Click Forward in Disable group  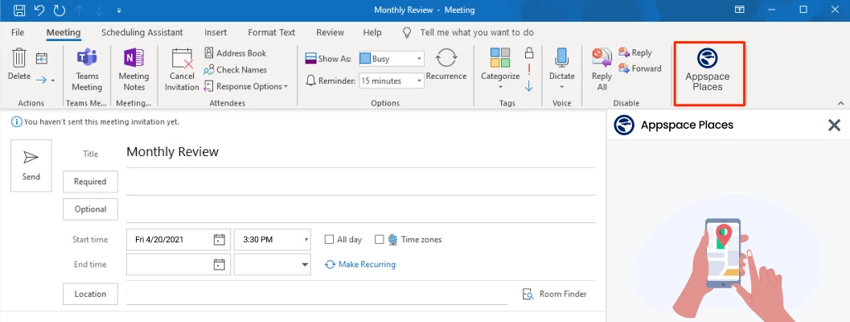click(639, 68)
